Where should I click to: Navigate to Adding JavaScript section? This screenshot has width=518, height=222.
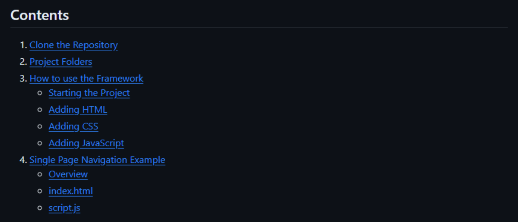point(86,143)
